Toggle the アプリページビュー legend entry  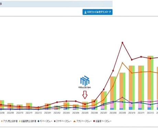82,121
